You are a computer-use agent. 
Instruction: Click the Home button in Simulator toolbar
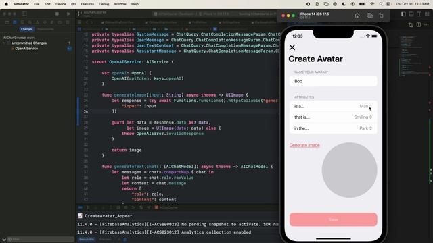click(x=357, y=16)
